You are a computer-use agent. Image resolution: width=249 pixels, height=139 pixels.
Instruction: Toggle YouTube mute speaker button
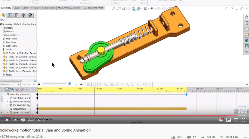click(x=23, y=120)
